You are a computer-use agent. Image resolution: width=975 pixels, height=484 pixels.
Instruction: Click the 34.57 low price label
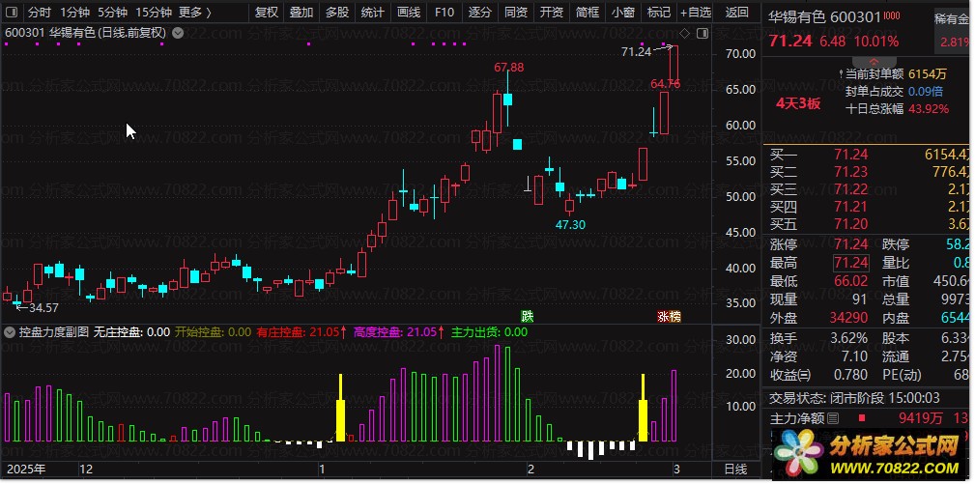coord(43,307)
